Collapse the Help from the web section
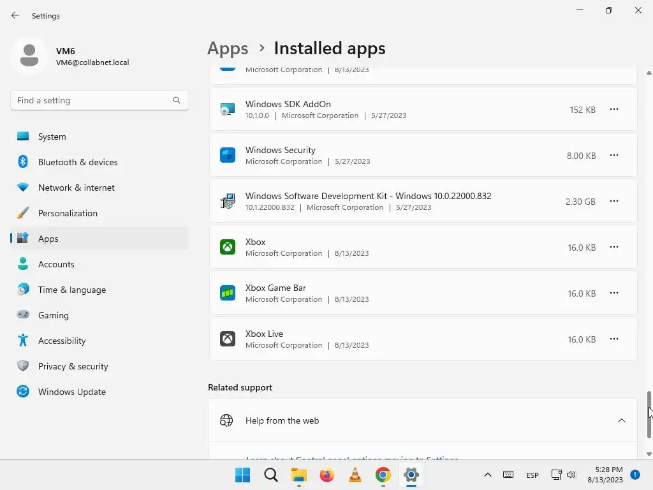The width and height of the screenshot is (653, 490). coord(621,420)
